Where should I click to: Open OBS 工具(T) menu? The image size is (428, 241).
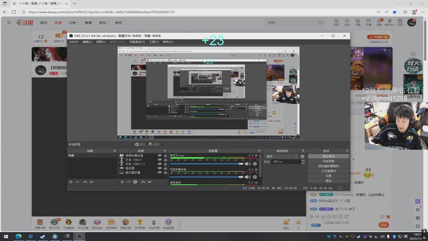[x=154, y=42]
